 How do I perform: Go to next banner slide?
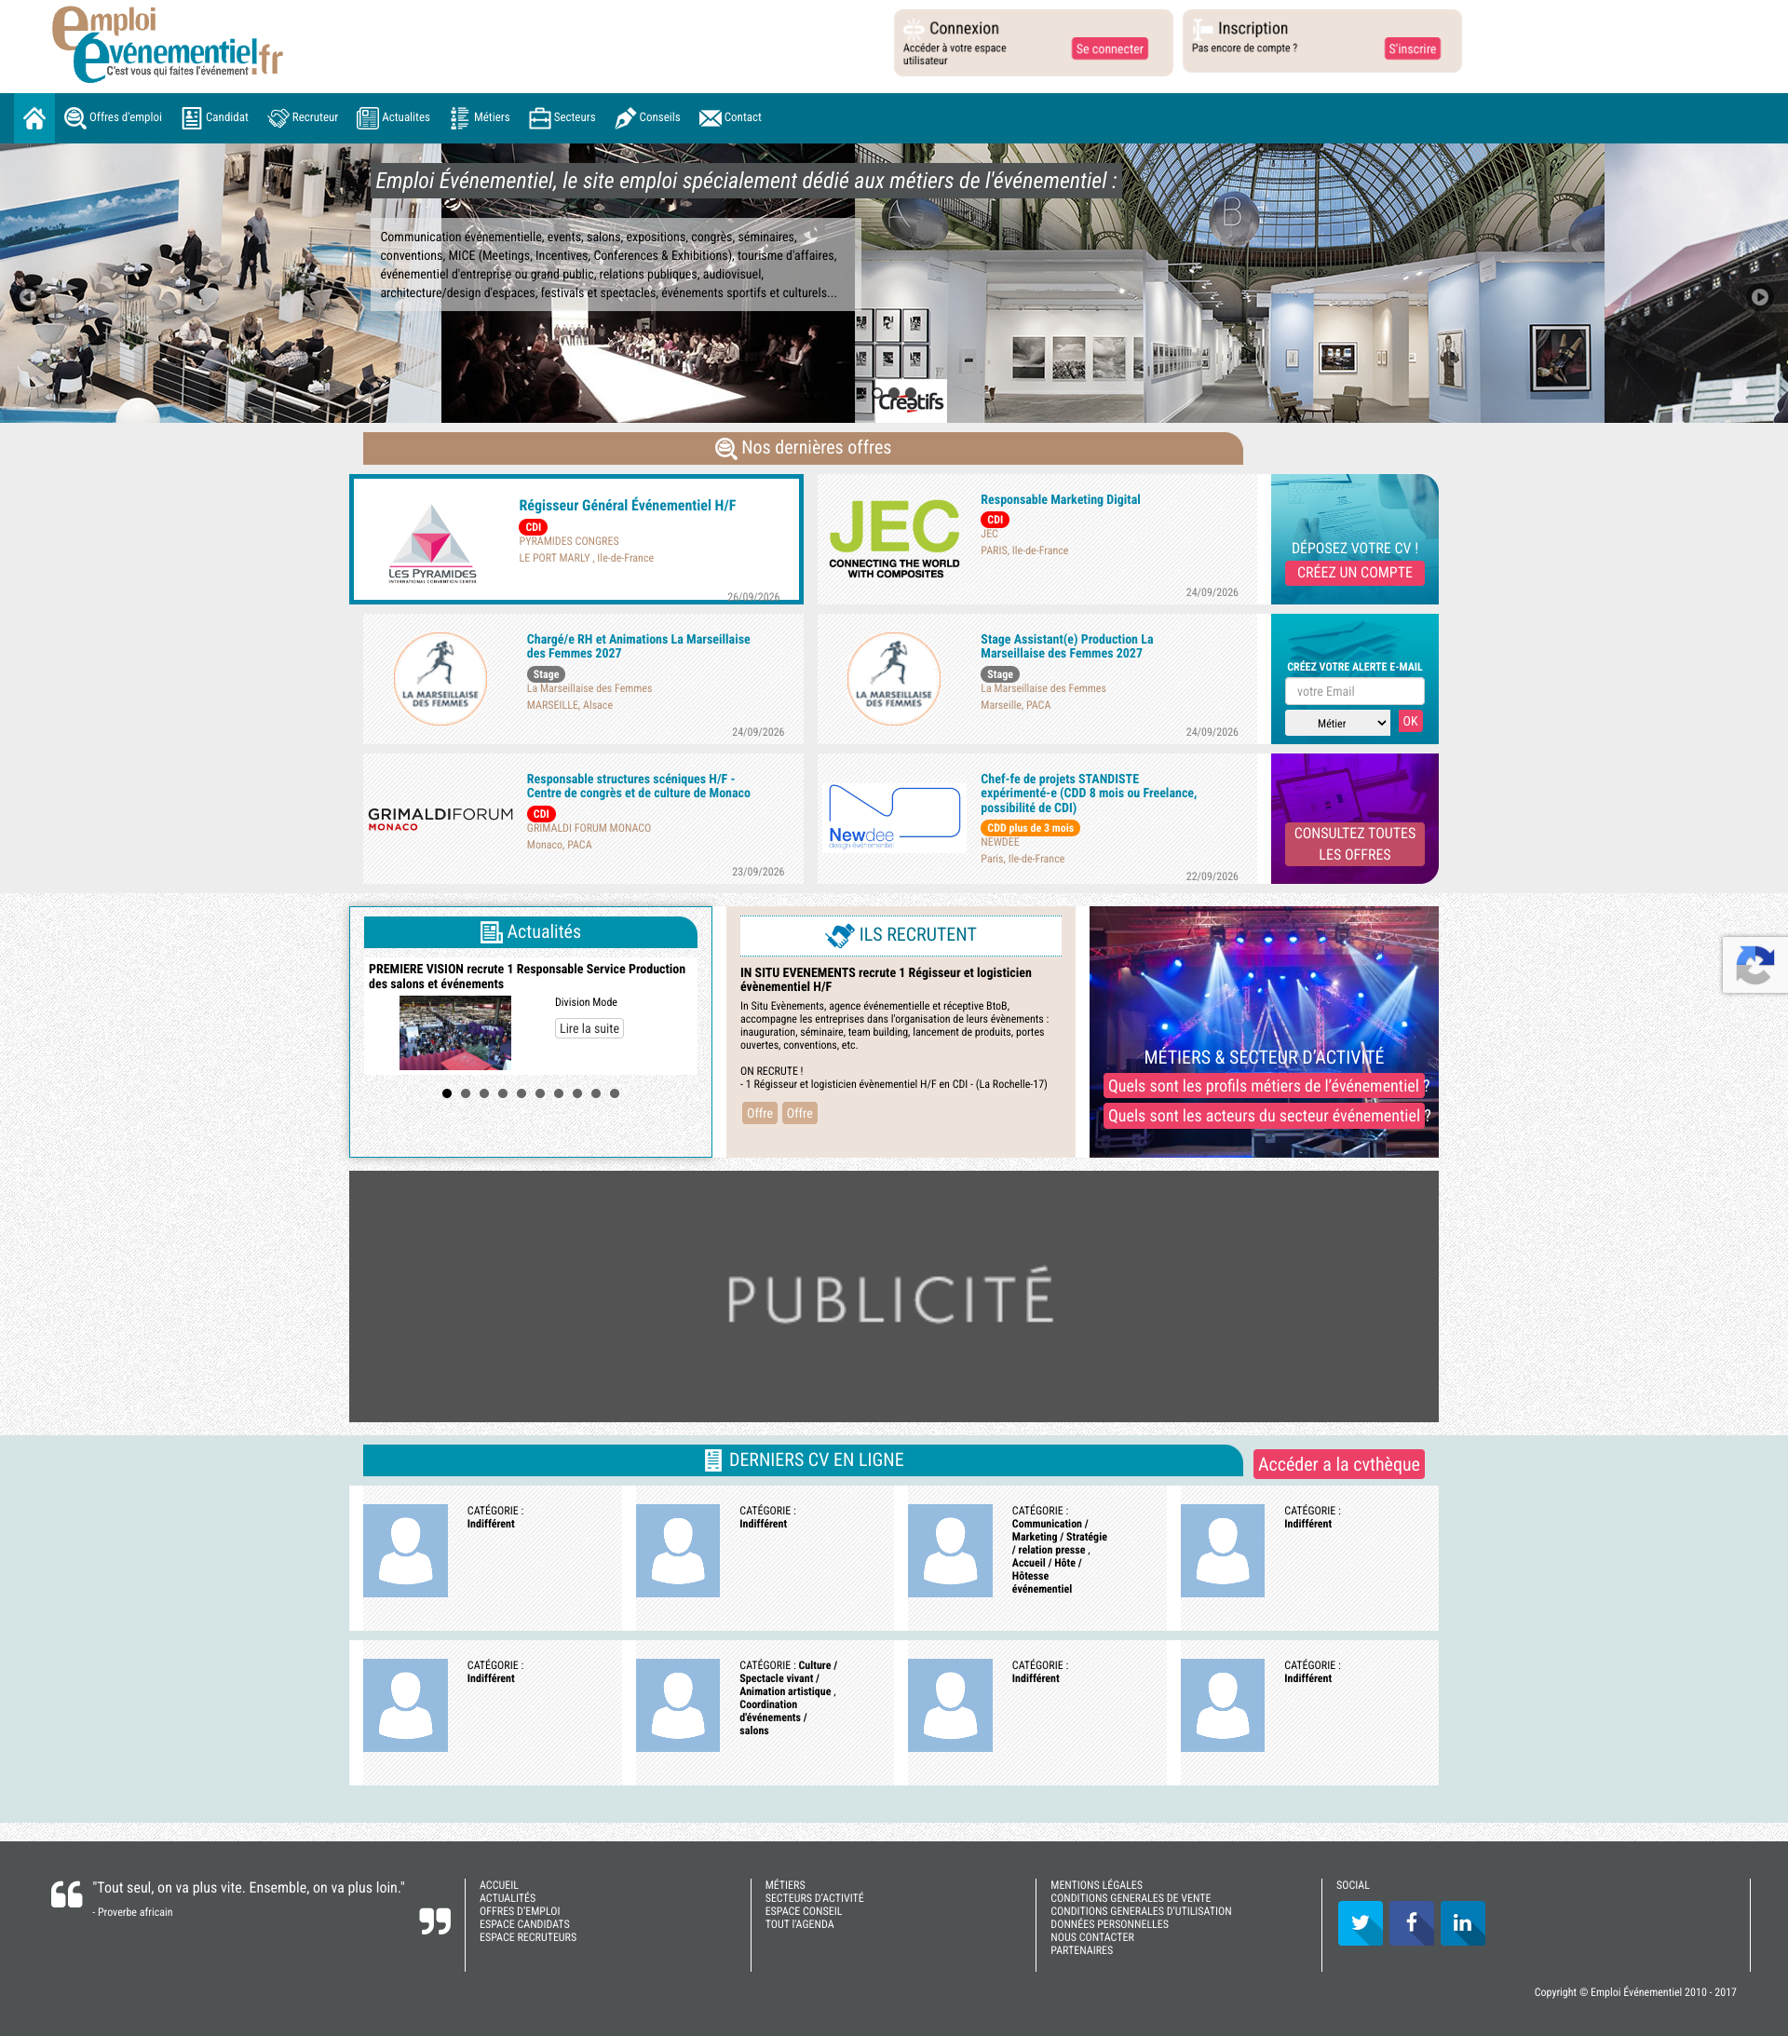1760,296
